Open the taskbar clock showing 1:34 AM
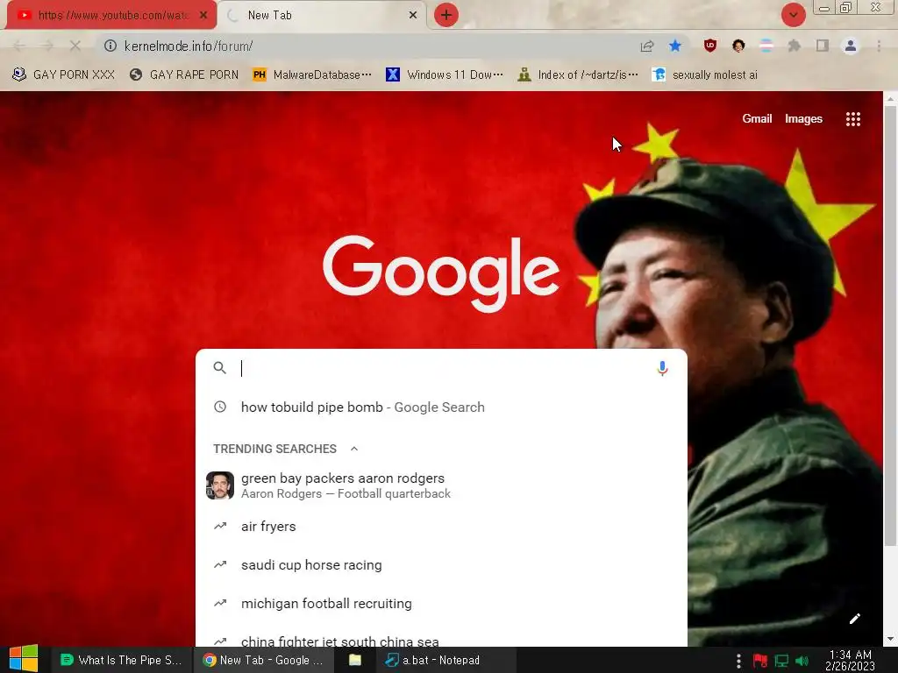 [850, 660]
